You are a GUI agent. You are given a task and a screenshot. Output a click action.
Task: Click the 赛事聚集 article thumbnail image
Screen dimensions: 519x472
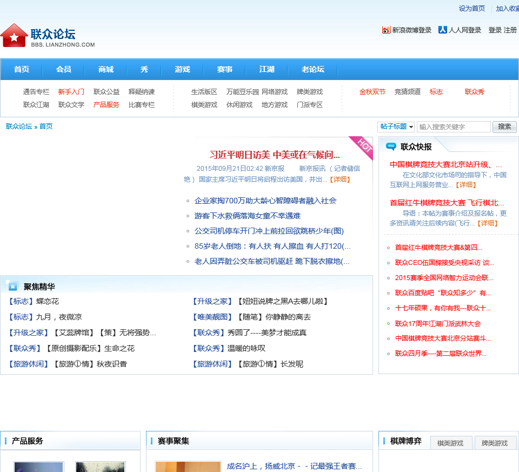[188, 466]
